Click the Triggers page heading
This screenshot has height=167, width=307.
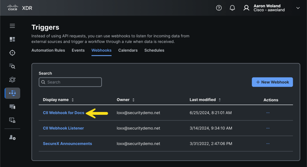[x=45, y=27]
